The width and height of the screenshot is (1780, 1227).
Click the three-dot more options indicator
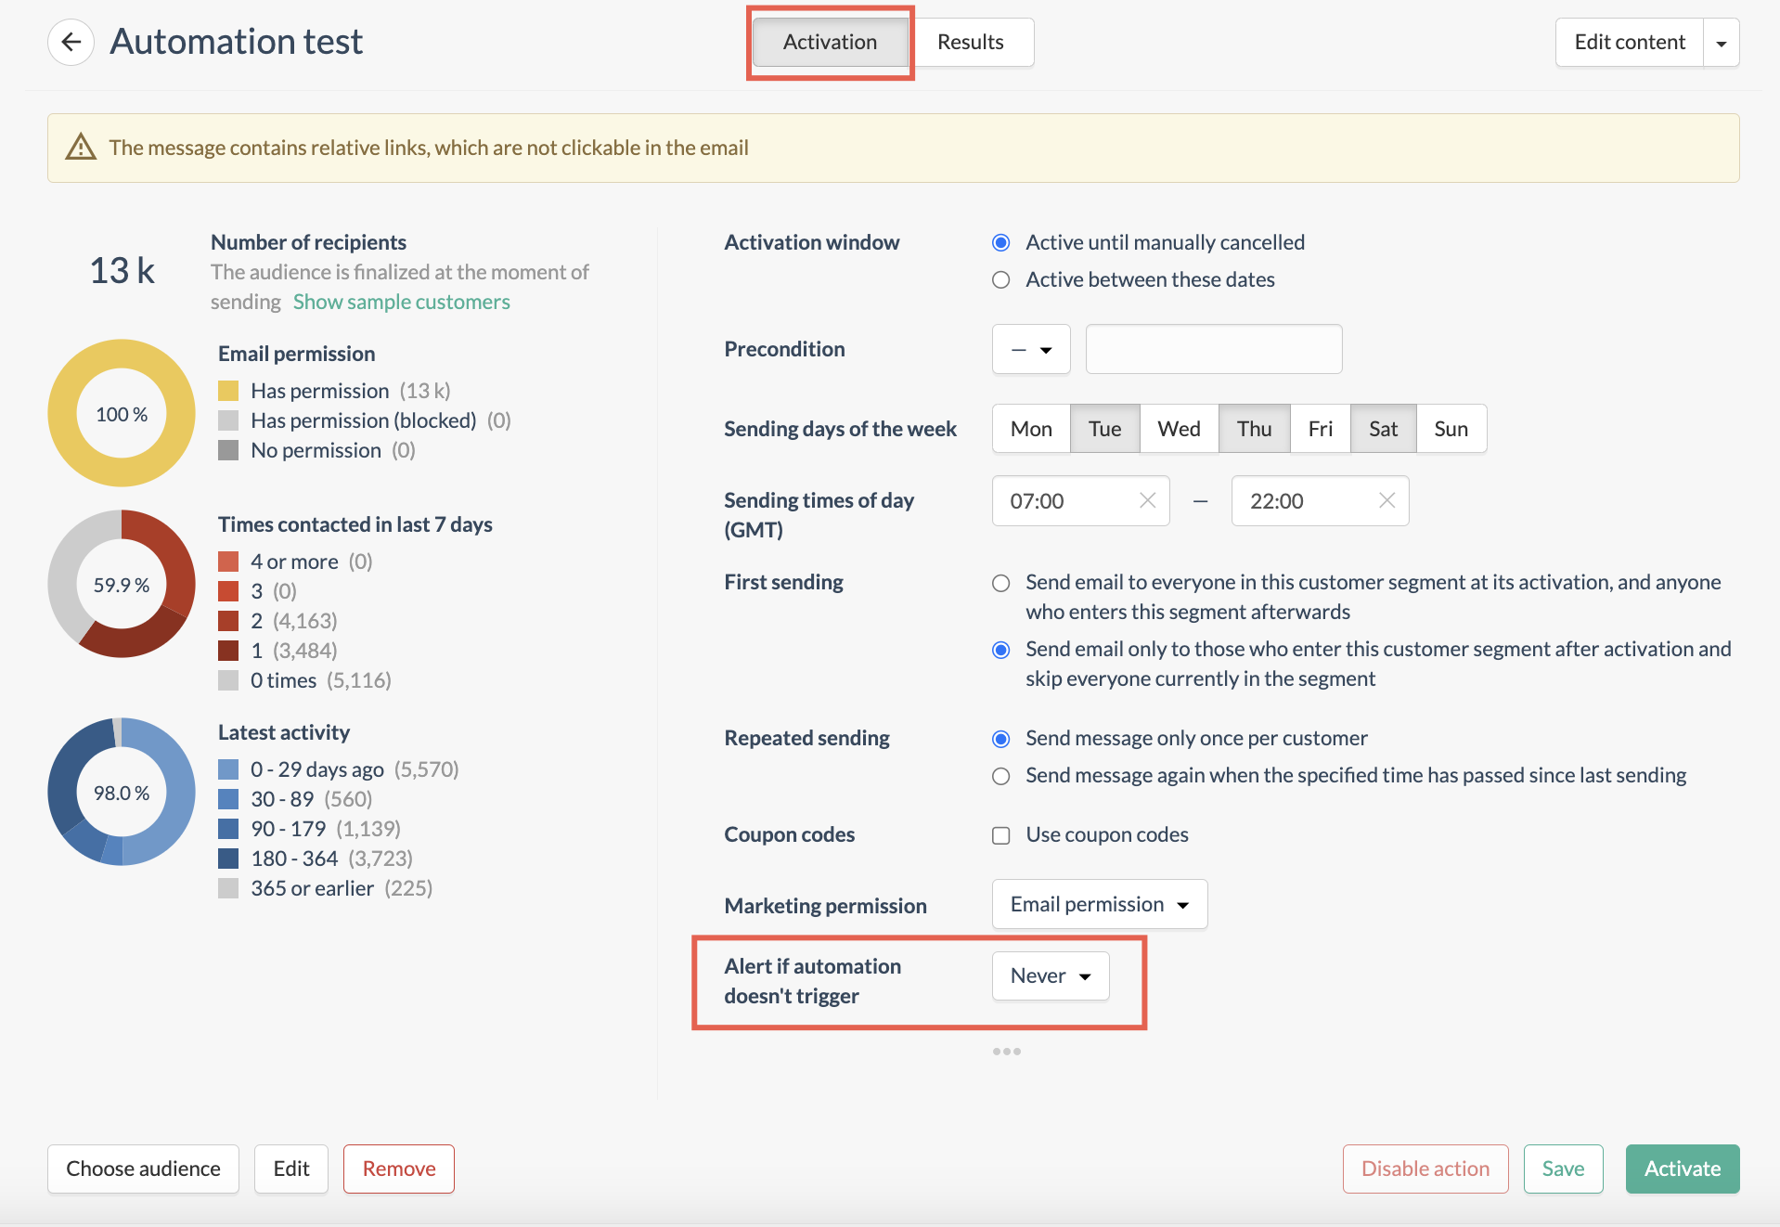tap(1007, 1051)
